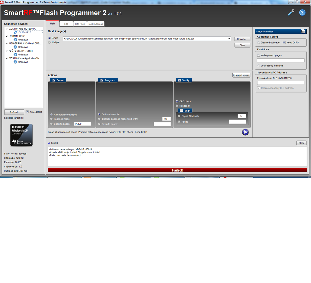Click 'State: Normal access' text
This screenshot has height=283, width=311.
[15, 154]
